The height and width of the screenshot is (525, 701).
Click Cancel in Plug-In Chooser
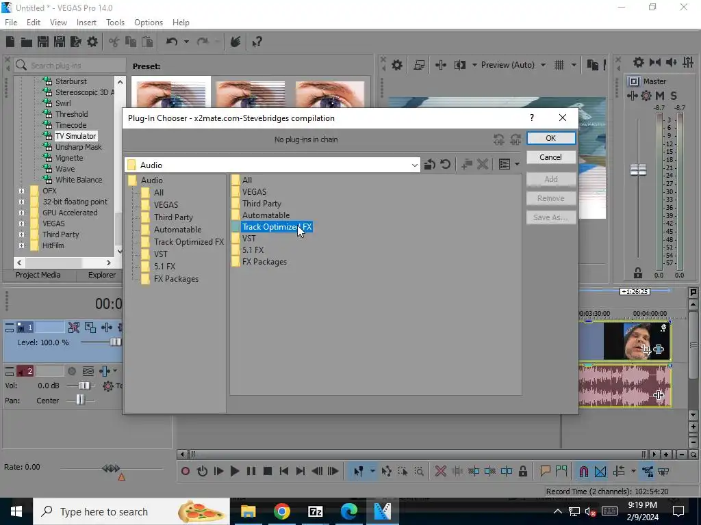click(551, 157)
